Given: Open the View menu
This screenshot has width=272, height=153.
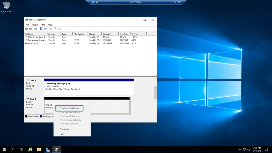Looking at the screenshot, I should (x=43, y=24).
